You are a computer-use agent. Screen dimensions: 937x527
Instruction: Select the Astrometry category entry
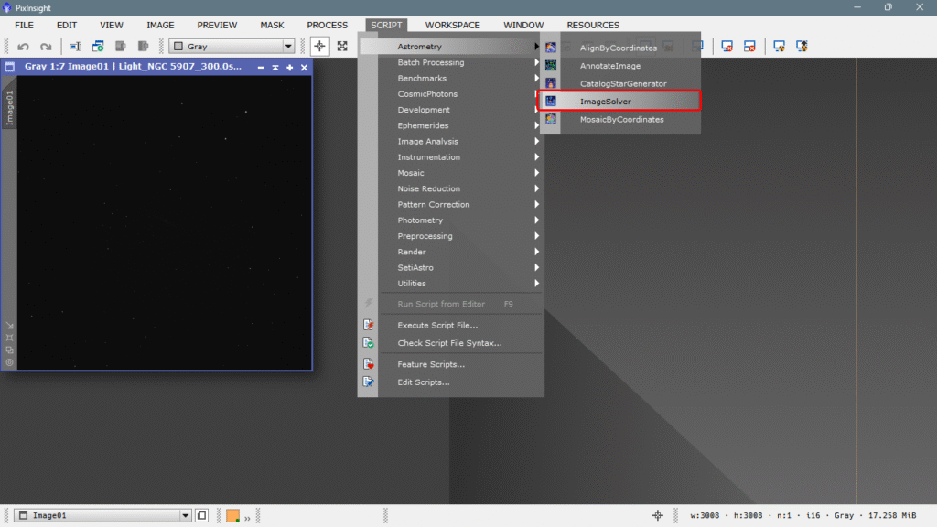click(450, 46)
